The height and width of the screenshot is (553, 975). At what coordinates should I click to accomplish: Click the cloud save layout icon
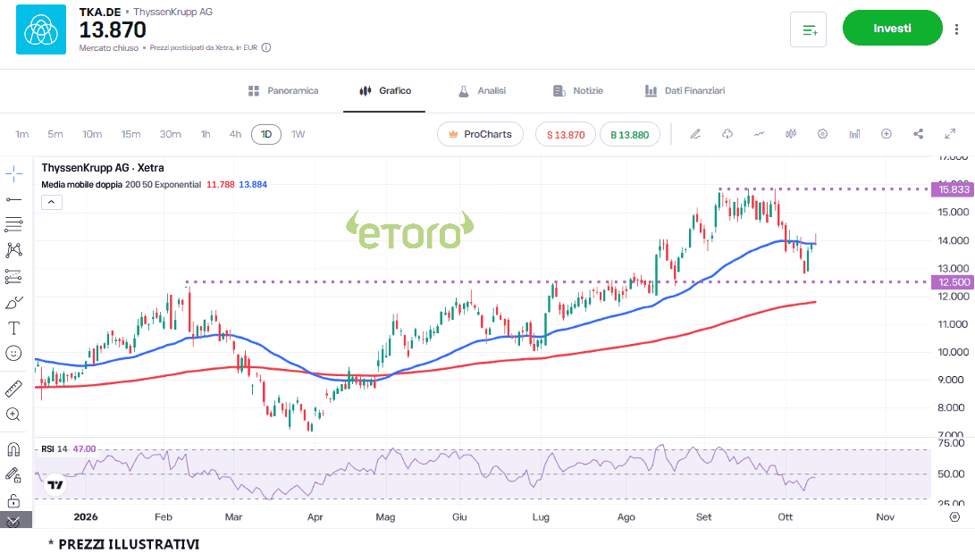point(727,134)
